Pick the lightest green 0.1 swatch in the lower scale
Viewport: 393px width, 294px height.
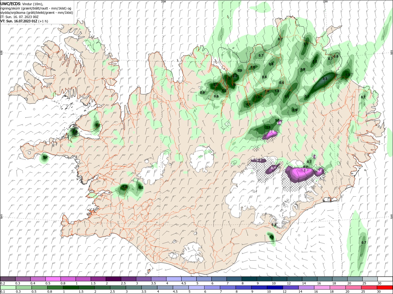8,288
